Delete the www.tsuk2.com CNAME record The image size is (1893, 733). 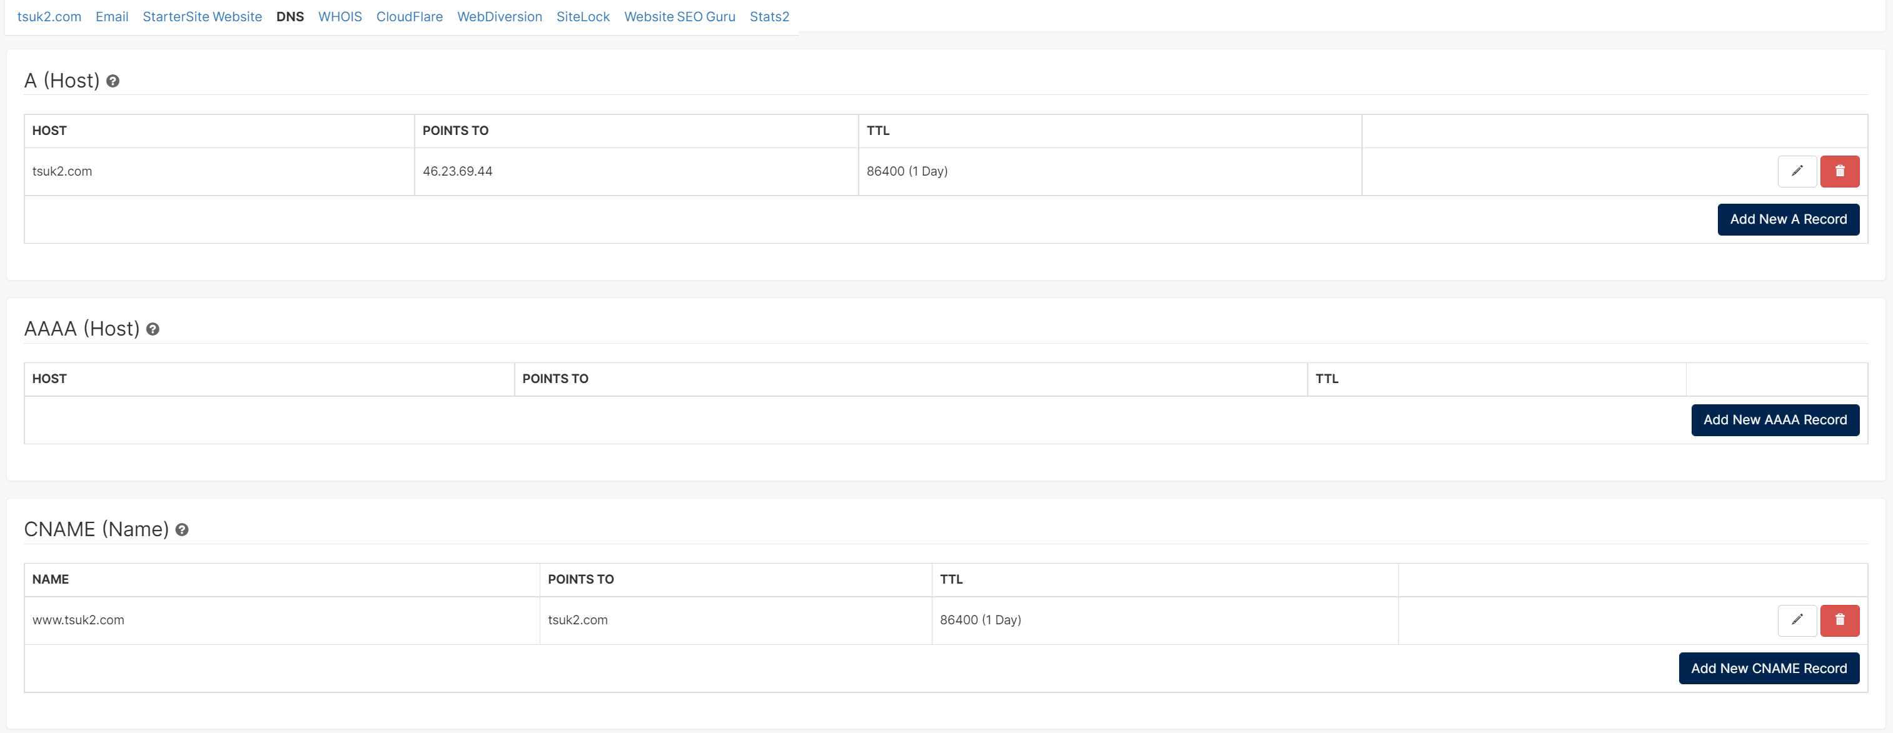click(x=1839, y=620)
